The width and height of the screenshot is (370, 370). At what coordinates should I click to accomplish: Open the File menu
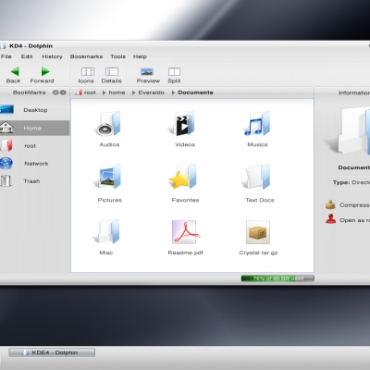(6, 56)
